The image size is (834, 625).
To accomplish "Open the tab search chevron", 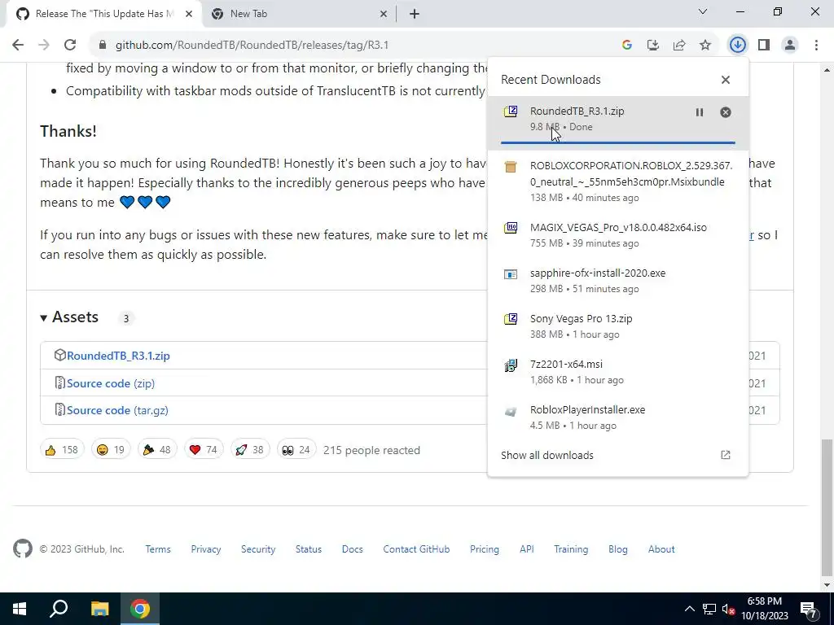I will 703,11.
